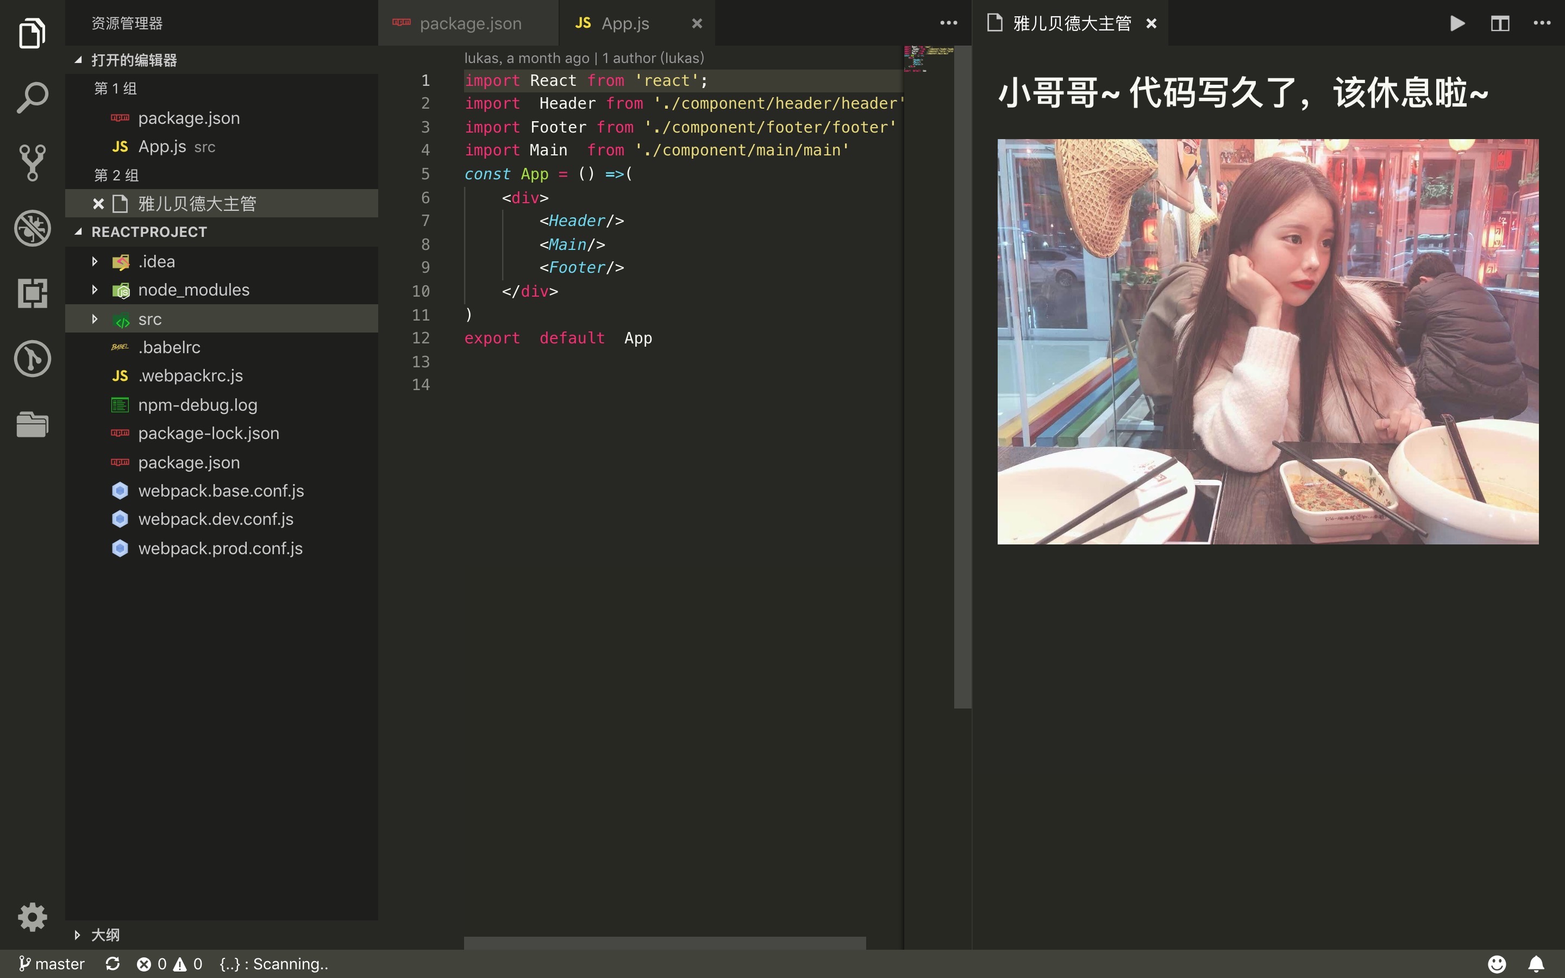The height and width of the screenshot is (978, 1565).
Task: Select the 雅儿贝德大主管 tab
Action: (1071, 24)
